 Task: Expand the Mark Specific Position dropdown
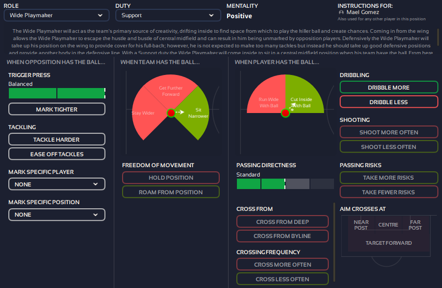pos(57,215)
